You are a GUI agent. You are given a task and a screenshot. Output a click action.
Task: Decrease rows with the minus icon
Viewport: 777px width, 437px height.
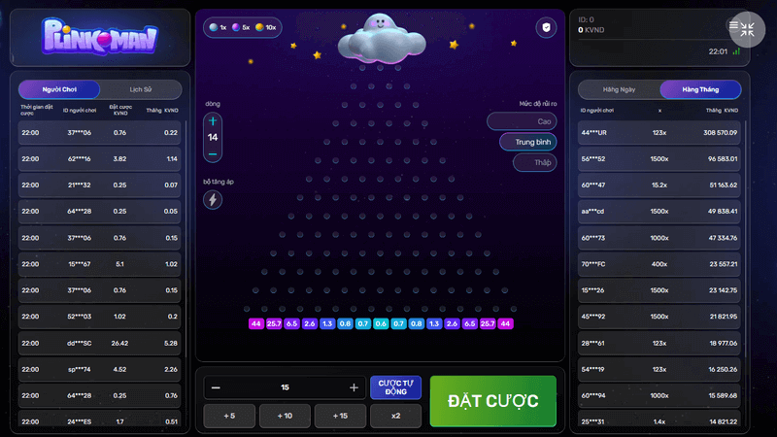click(213, 154)
